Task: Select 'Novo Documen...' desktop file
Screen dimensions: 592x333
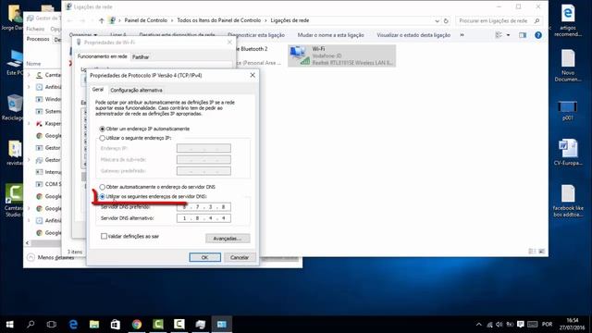Action: coord(567,66)
